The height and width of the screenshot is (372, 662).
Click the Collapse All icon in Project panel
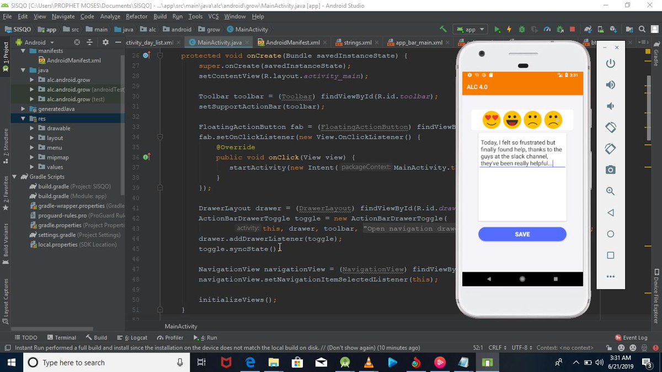point(90,42)
